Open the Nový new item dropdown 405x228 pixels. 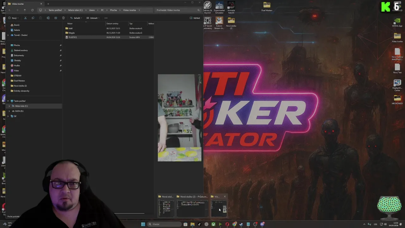pyautogui.click(x=14, y=18)
